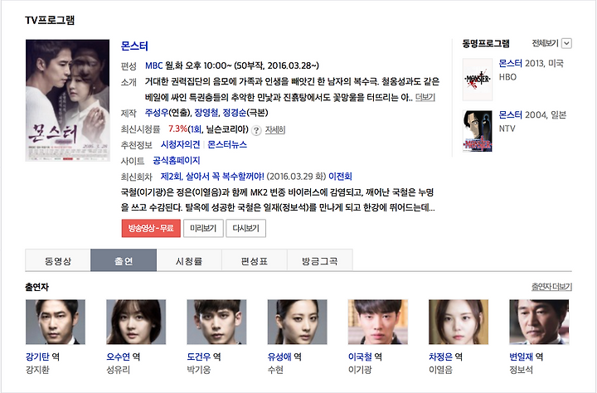This screenshot has width=597, height=393.
Task: Open 출연자 더보기 to see more cast
Action: coord(551,287)
